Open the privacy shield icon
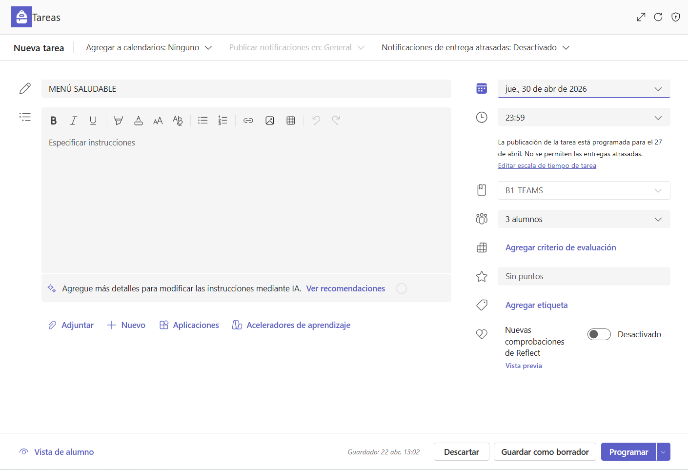 pyautogui.click(x=676, y=17)
